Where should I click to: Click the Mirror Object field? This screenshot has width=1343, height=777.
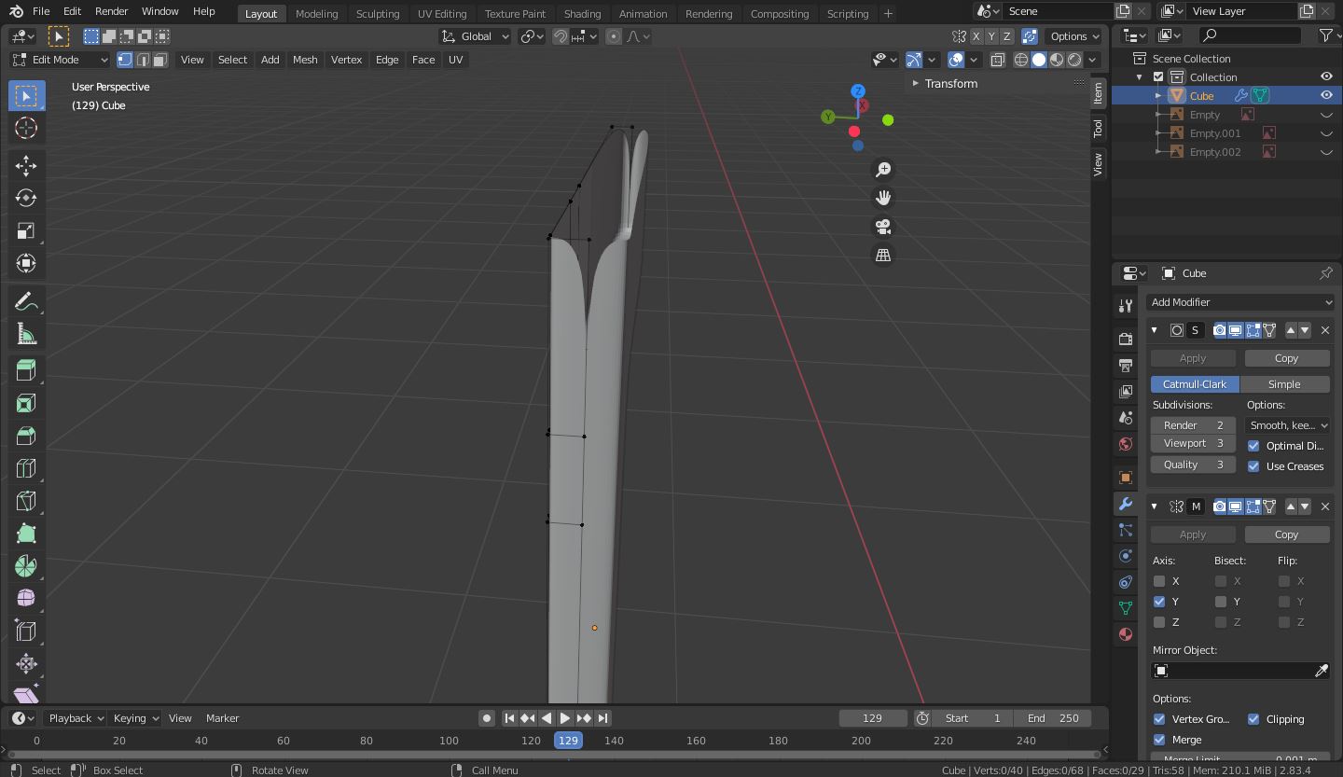[1233, 671]
